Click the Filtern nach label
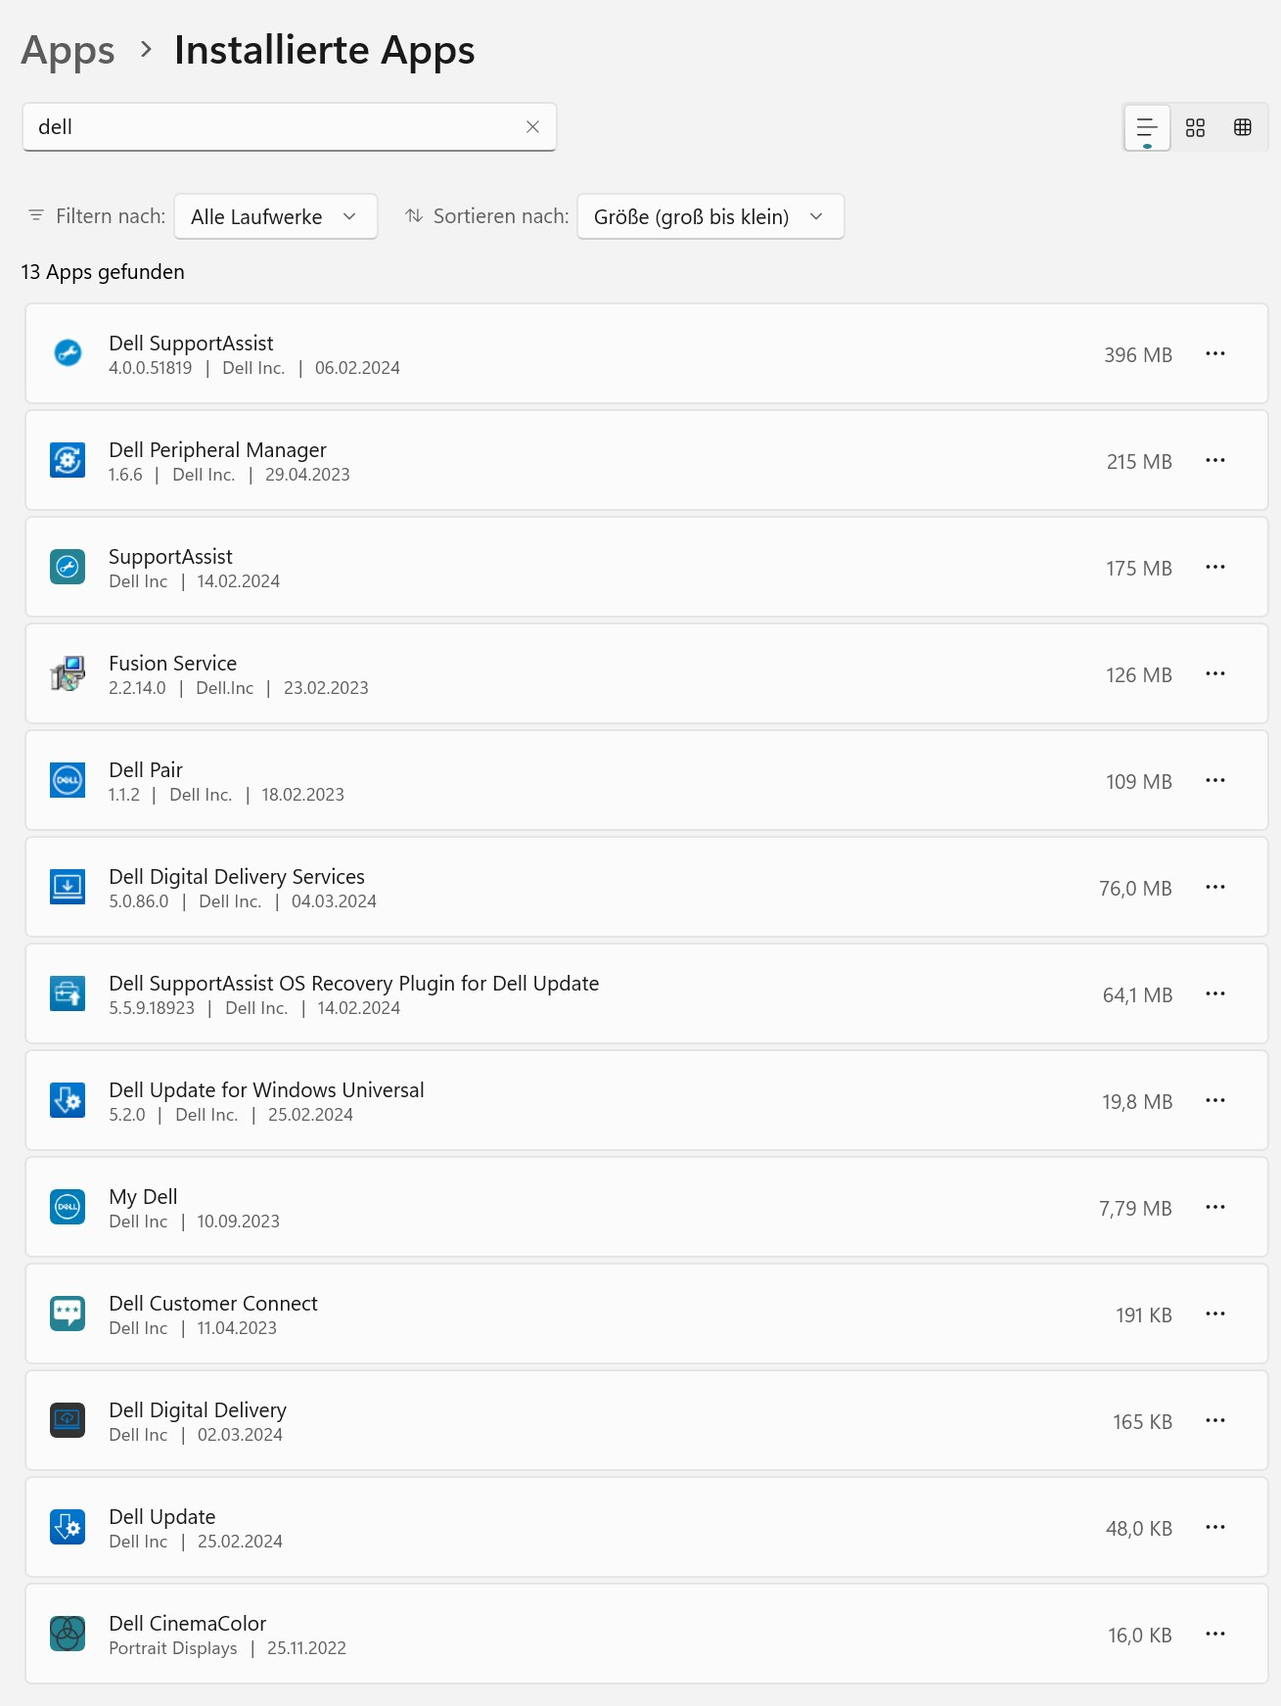Viewport: 1281px width, 1706px height. pyautogui.click(x=111, y=216)
